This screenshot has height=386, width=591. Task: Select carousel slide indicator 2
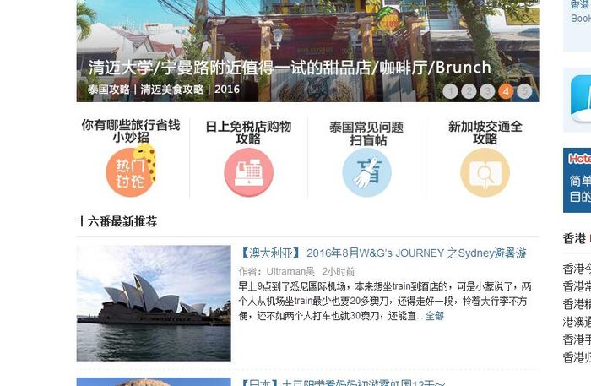coord(469,91)
